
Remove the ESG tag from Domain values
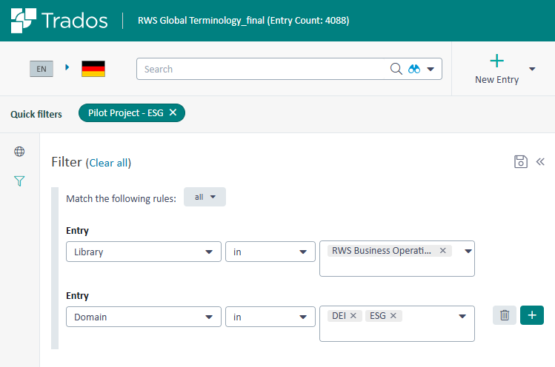[x=393, y=316]
